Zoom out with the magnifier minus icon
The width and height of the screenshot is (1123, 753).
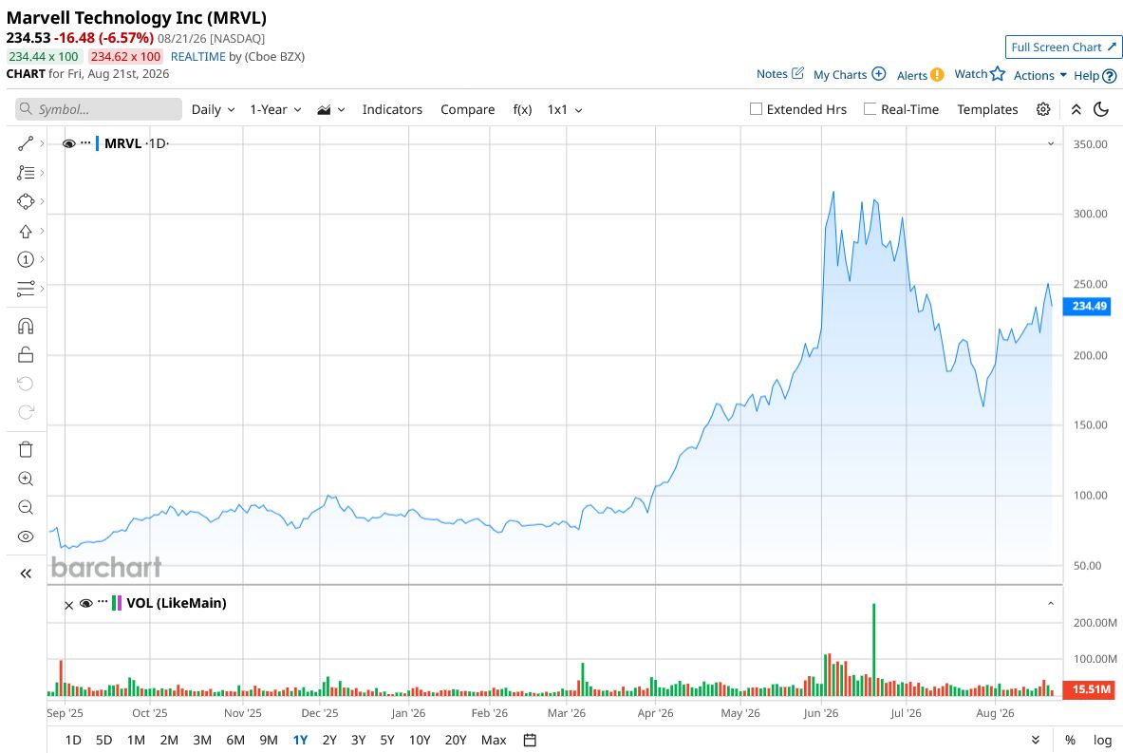tap(26, 507)
